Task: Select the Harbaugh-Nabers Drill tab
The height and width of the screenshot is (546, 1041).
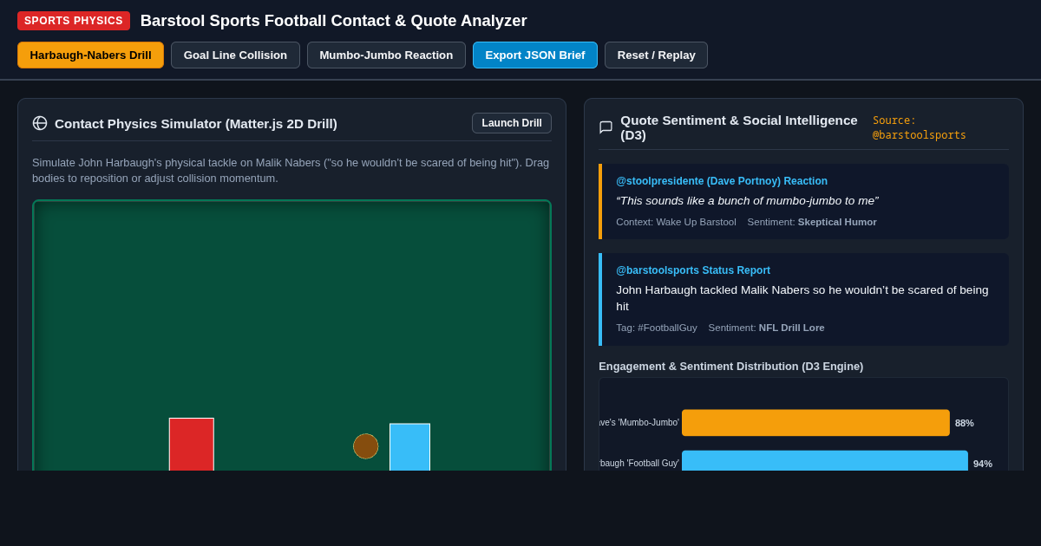Action: [90, 55]
